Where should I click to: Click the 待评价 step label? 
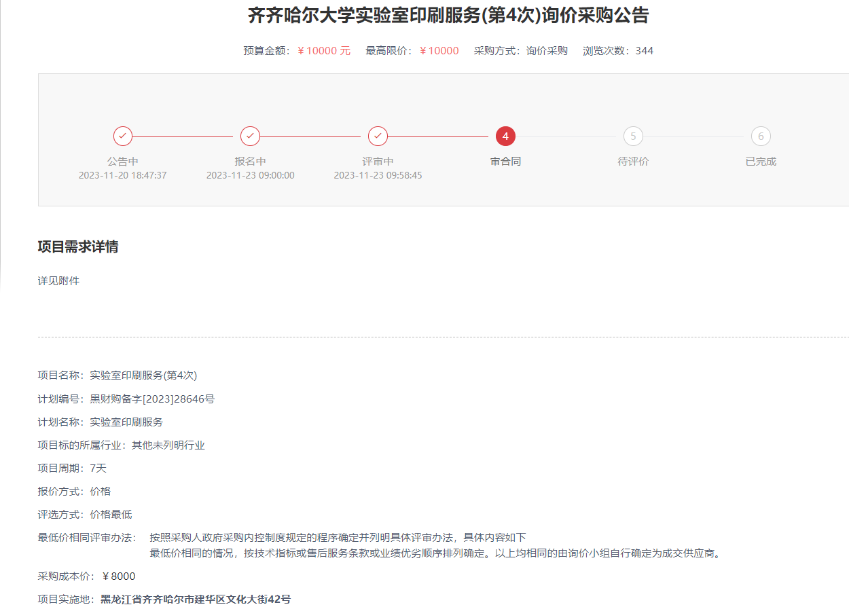coord(633,162)
